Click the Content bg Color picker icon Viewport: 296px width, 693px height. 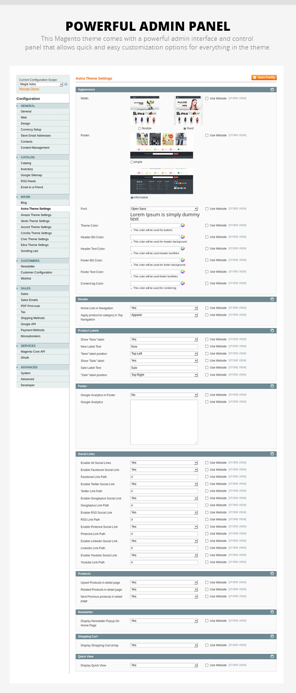(183, 283)
